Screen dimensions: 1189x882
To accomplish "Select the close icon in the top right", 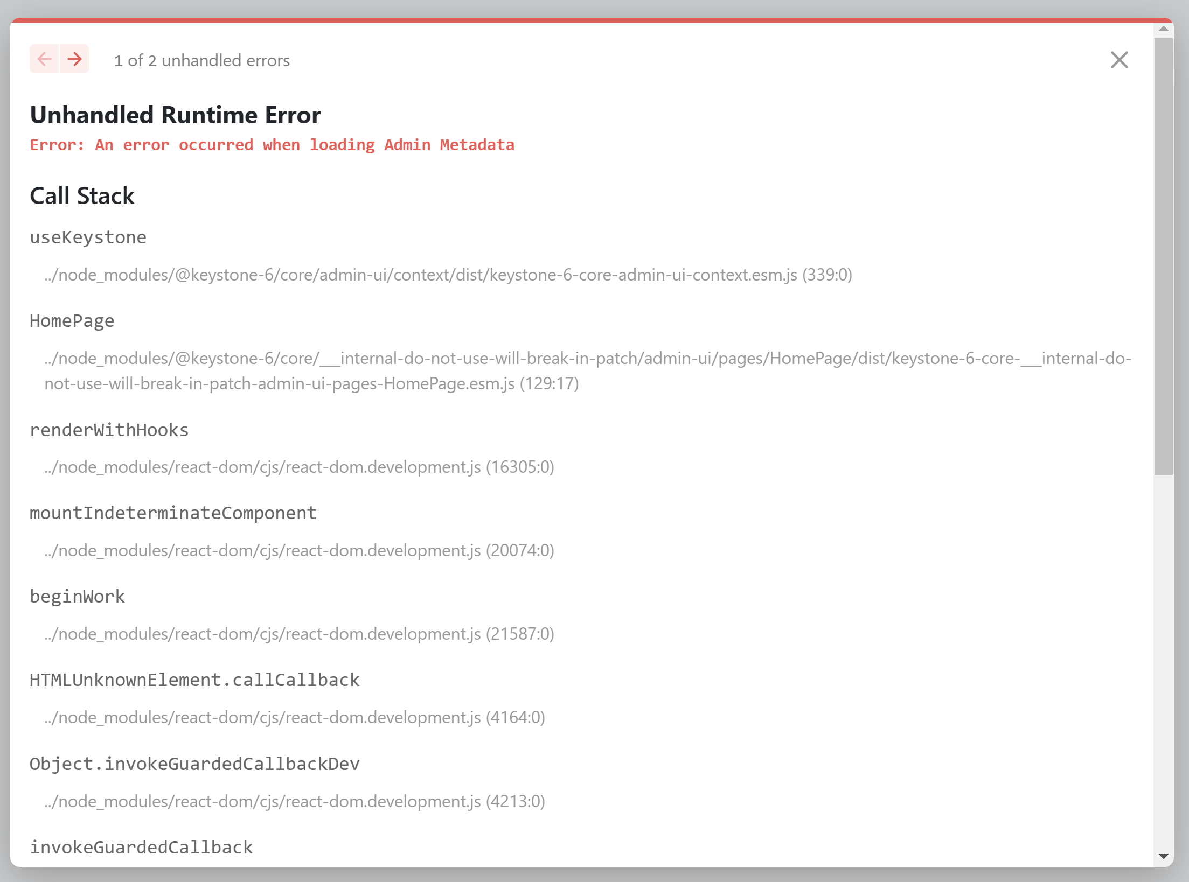I will pyautogui.click(x=1120, y=60).
